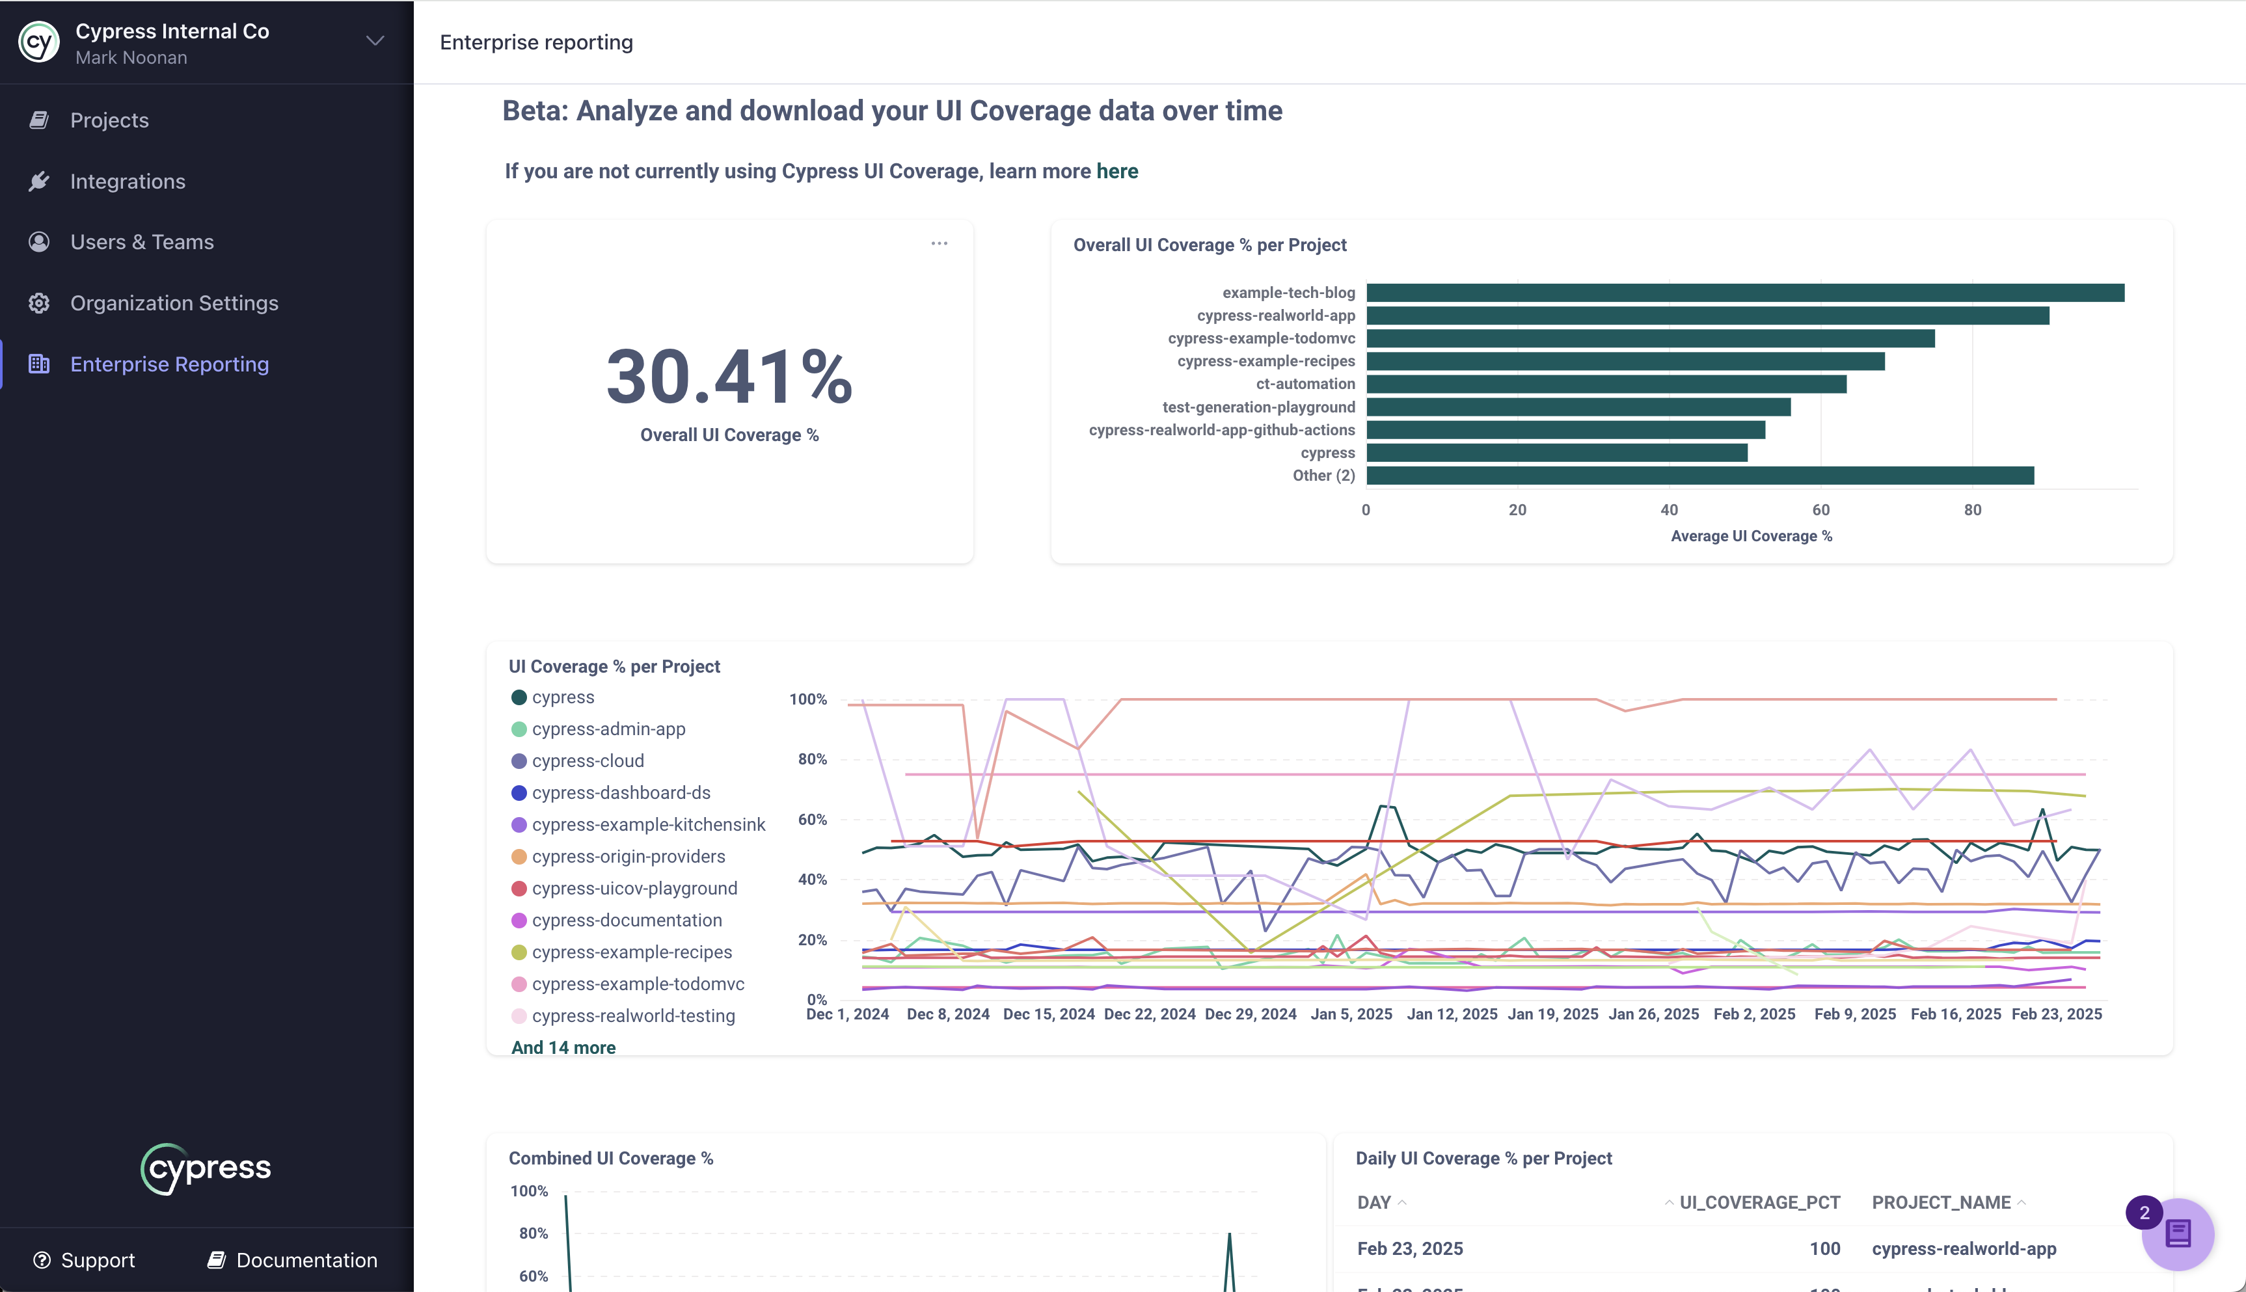The image size is (2246, 1292).
Task: Expand the organization dropdown for Cypress Internal Co
Action: click(x=376, y=42)
